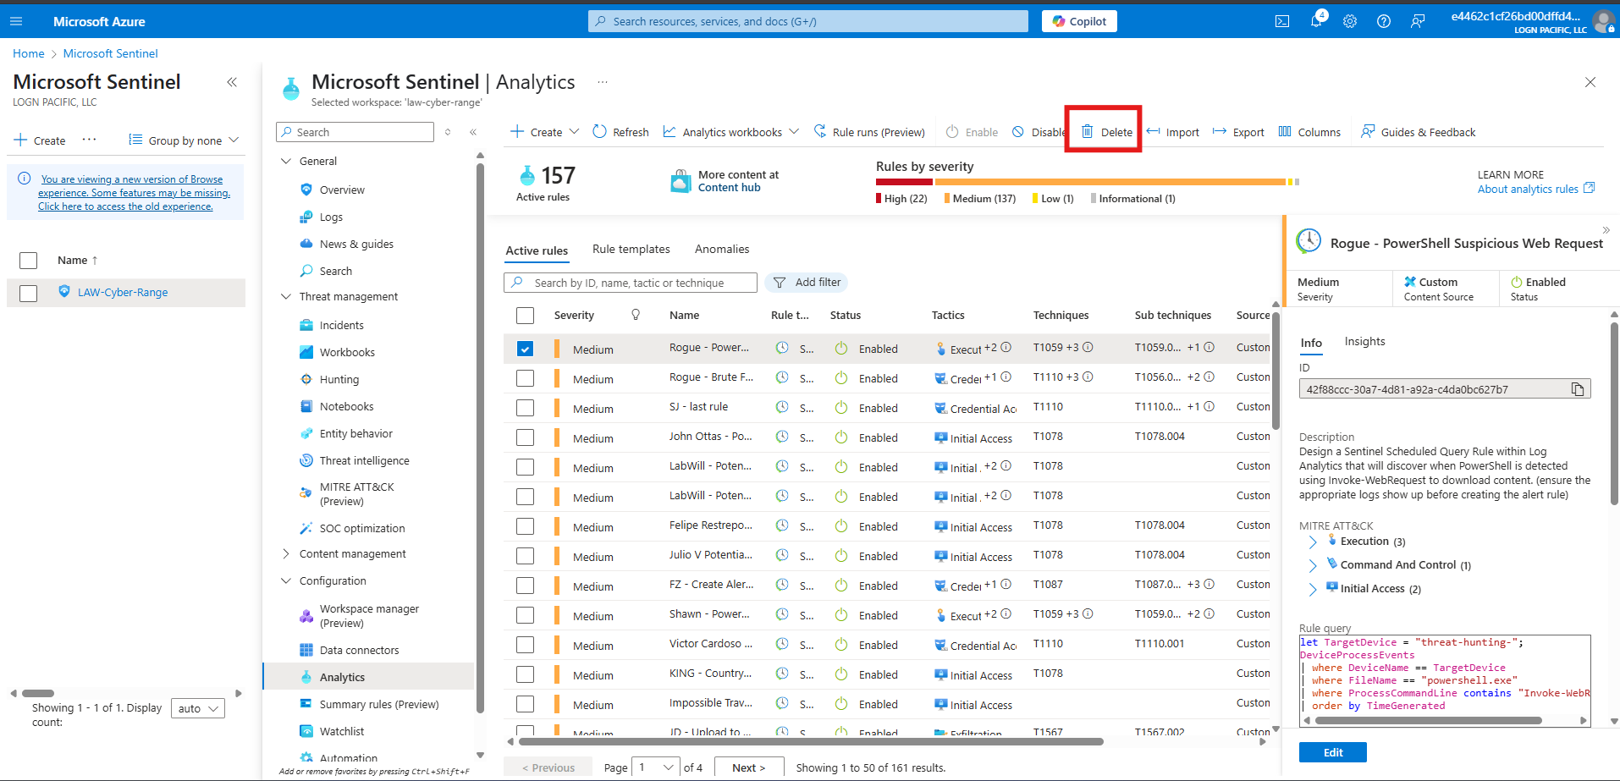This screenshot has height=781, width=1620.
Task: Expand the rule details pane double chevron
Action: (x=1606, y=230)
